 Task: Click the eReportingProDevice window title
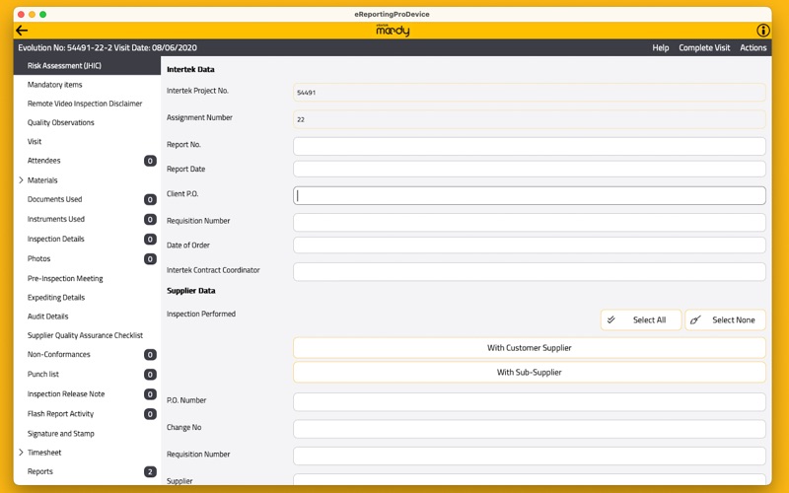(x=392, y=14)
